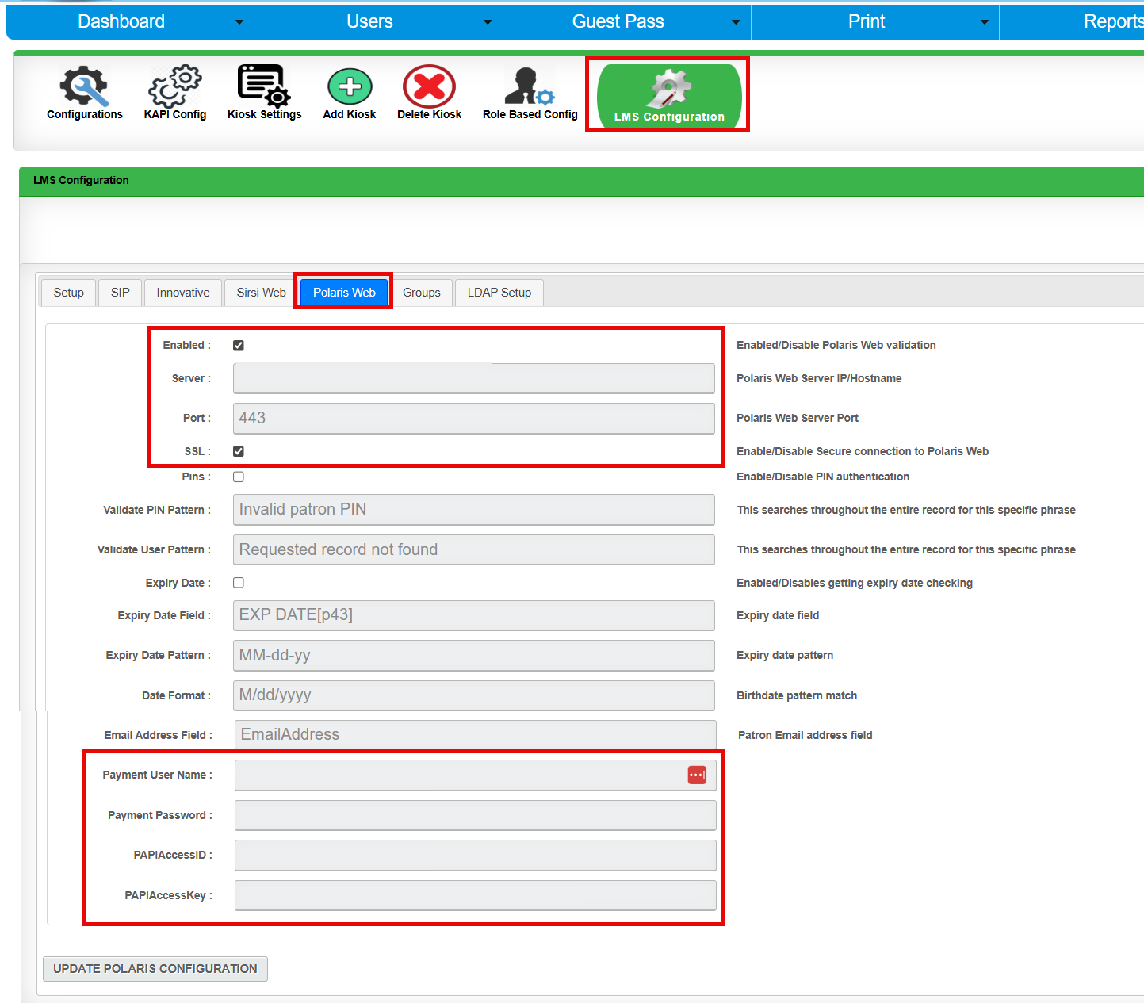
Task: Click the 'LMS Configuration' panel header text
Action: pyautogui.click(x=81, y=180)
